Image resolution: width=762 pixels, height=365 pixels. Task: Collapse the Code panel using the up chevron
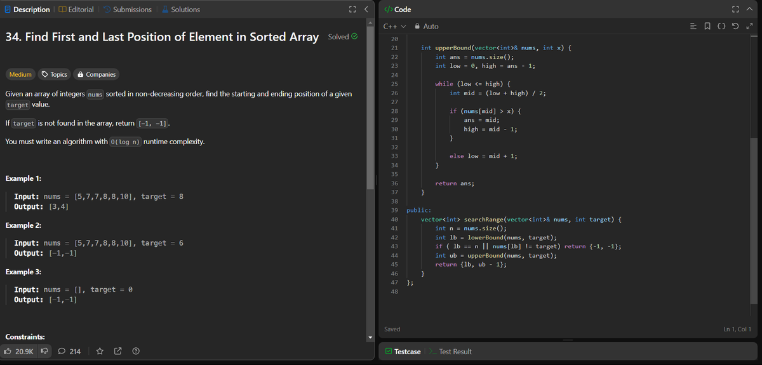tap(749, 10)
